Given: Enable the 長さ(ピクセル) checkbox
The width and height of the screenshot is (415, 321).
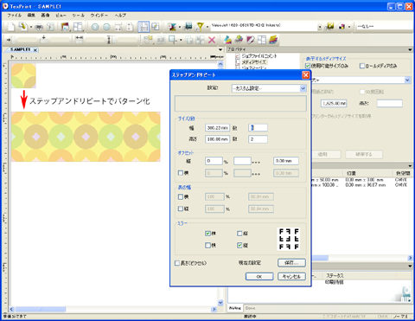Looking at the screenshot, I should 177,263.
